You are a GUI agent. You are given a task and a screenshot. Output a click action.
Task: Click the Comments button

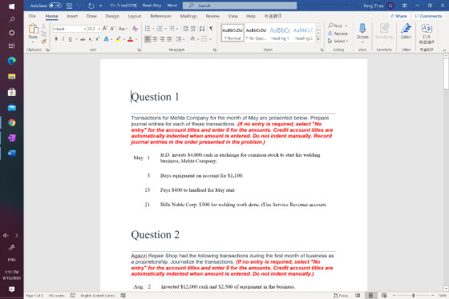(x=428, y=16)
